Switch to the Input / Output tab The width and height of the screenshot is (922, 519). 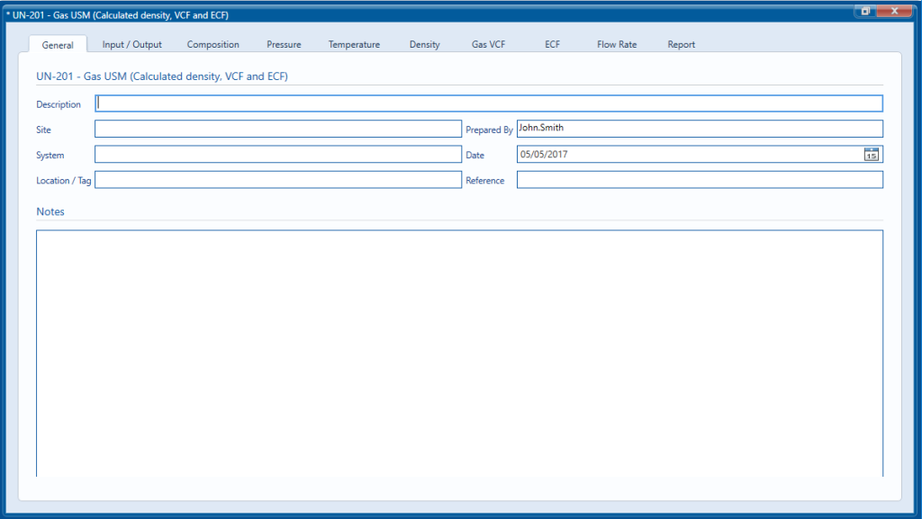(x=131, y=44)
